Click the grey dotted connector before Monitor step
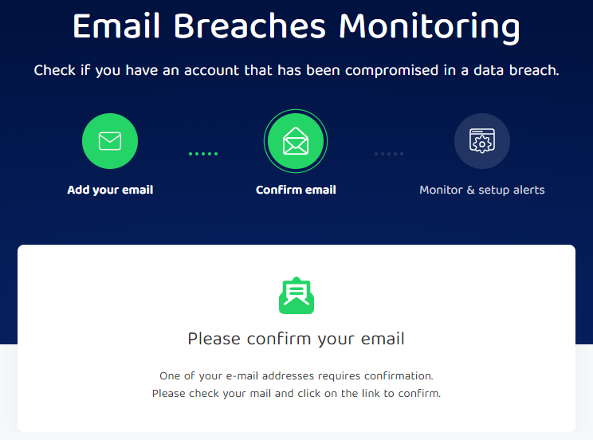 click(x=389, y=154)
